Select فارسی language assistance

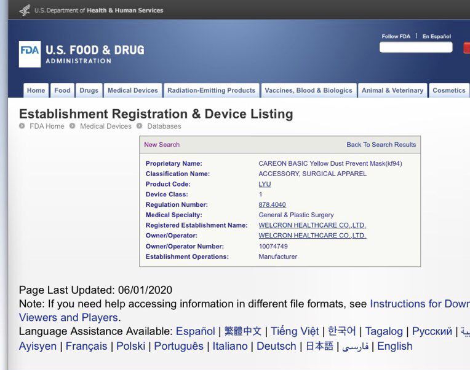coord(355,347)
